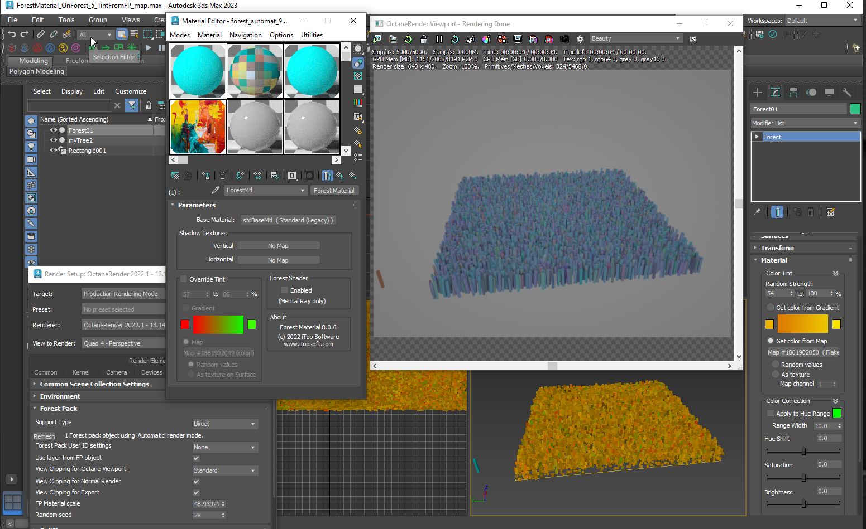Open the Modifier List dropdown
This screenshot has height=529, width=866.
(805, 123)
